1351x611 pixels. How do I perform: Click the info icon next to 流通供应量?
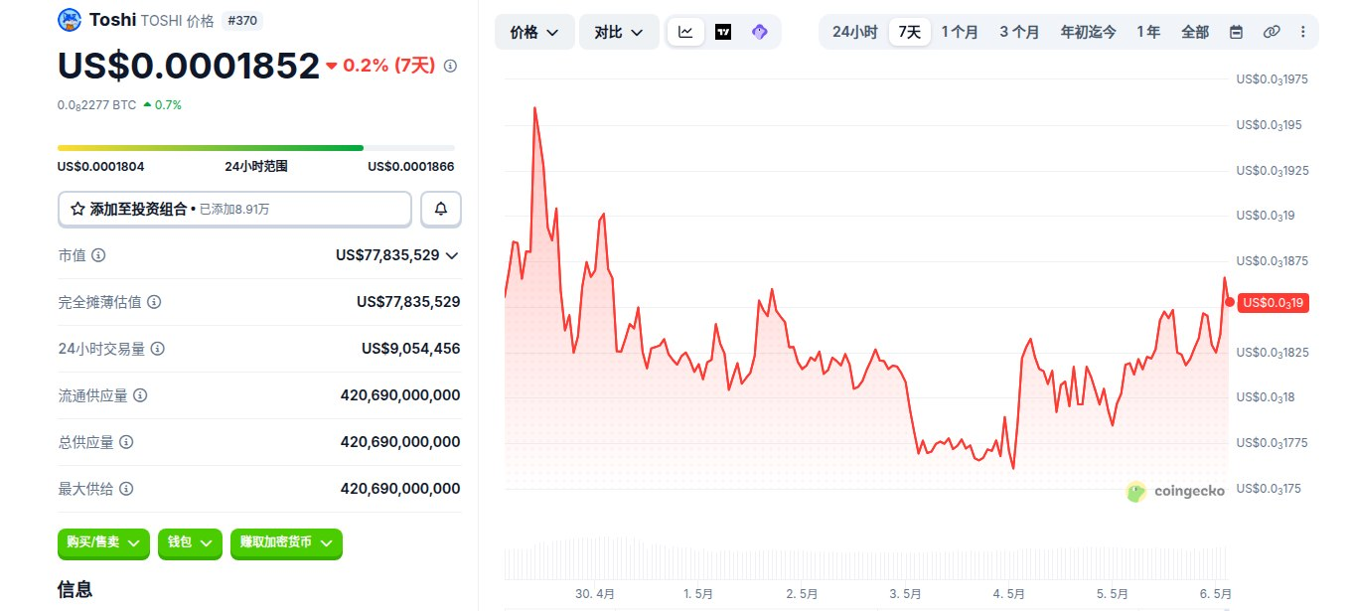140,395
